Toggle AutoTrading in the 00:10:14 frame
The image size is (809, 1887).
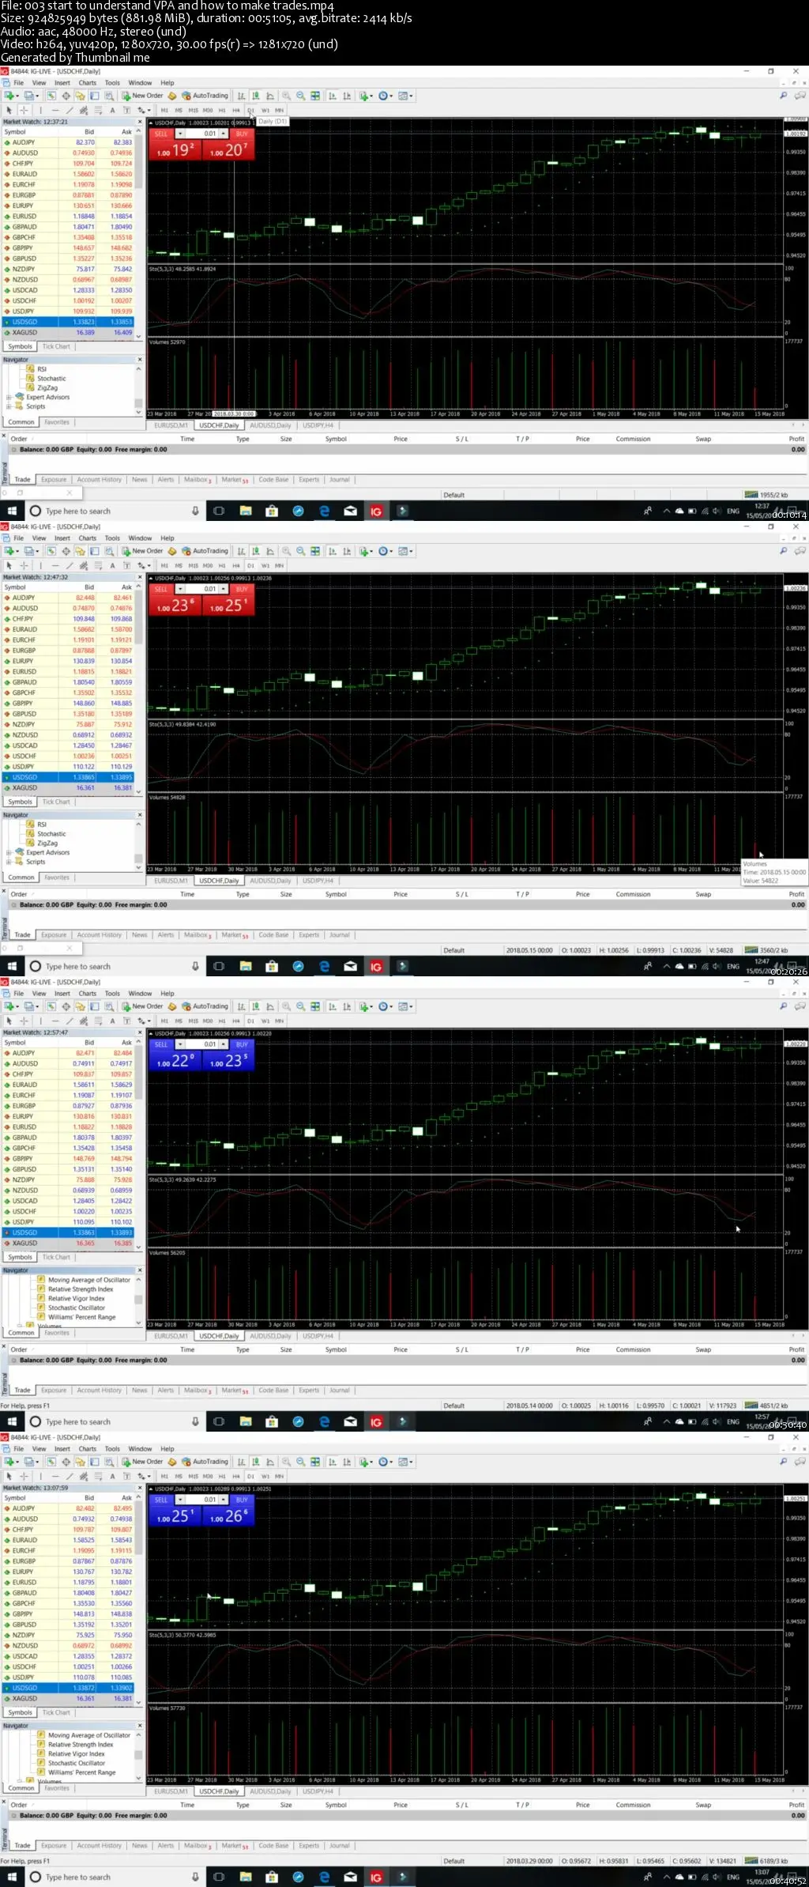click(x=205, y=96)
